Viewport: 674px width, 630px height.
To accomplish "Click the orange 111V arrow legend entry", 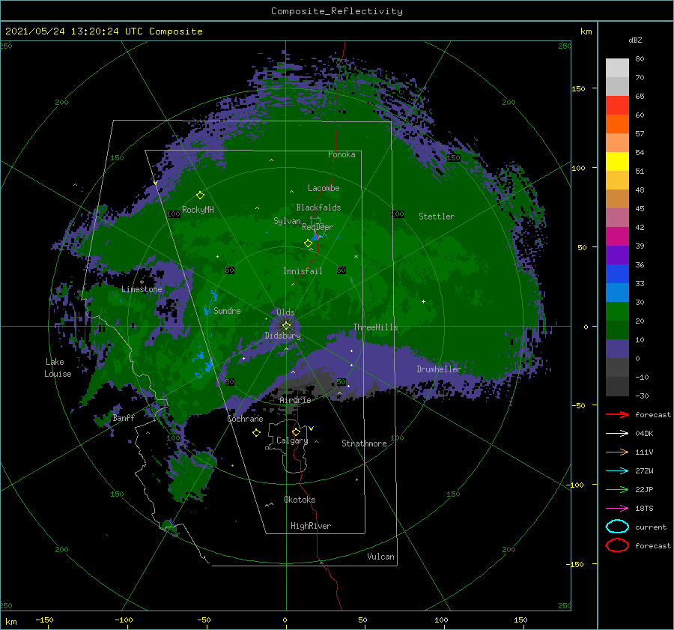I will 617,452.
